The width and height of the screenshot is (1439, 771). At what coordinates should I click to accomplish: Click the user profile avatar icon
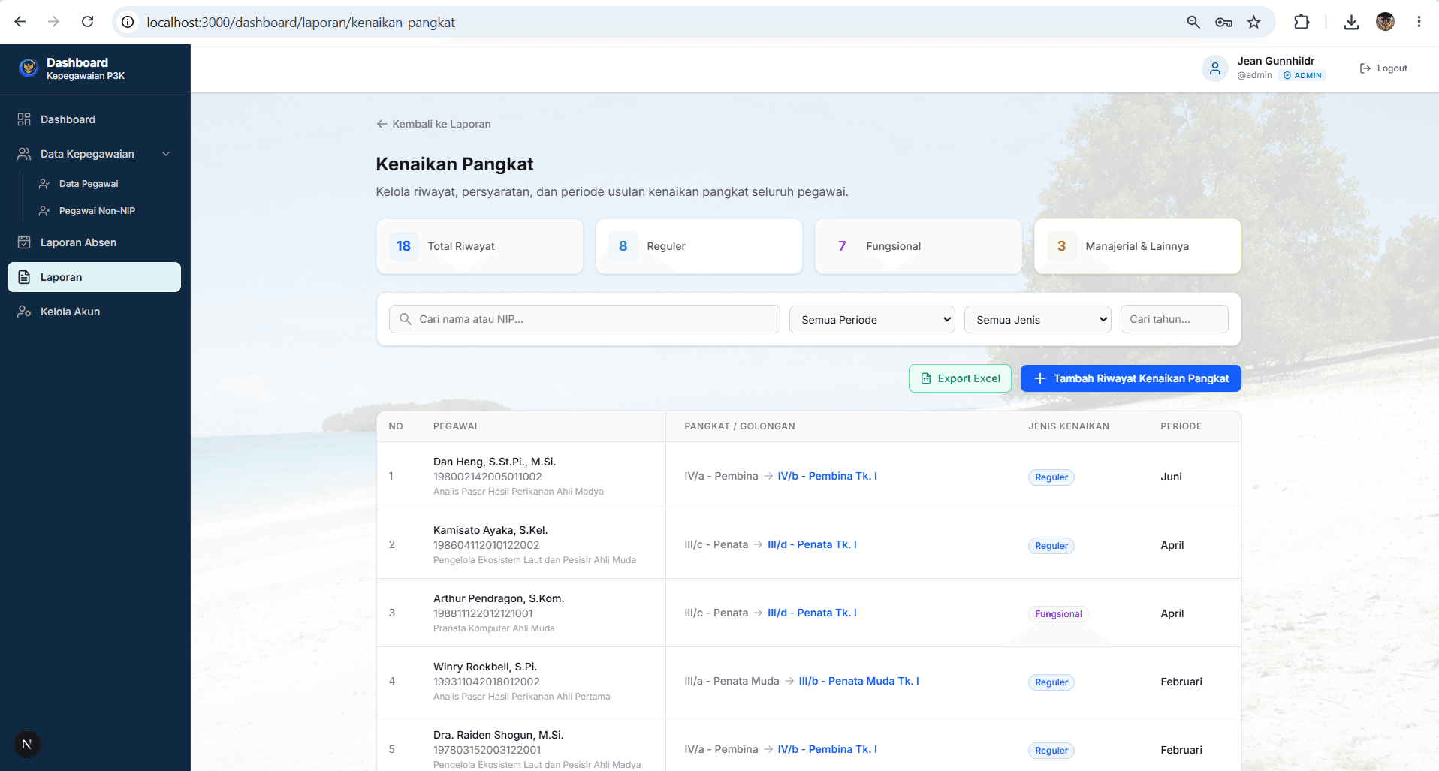(x=1214, y=68)
